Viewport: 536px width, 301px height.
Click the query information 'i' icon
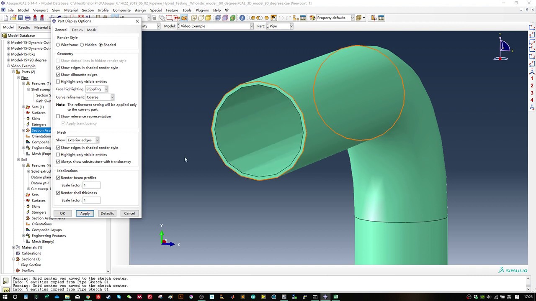point(242,18)
